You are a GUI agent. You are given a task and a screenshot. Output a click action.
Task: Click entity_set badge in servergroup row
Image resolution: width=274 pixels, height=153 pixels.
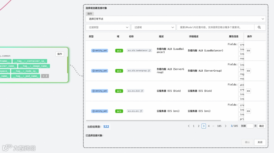tap(100, 71)
